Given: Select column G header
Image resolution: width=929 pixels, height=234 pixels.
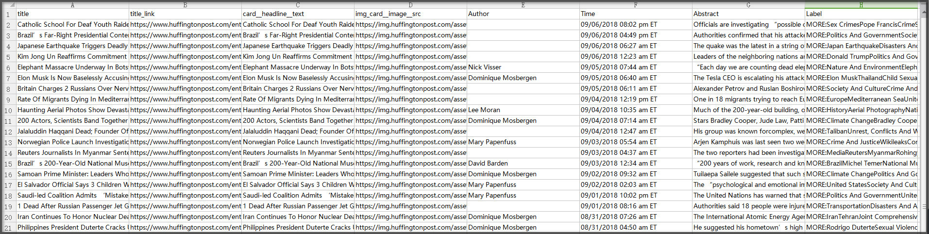Looking at the screenshot, I should [748, 5].
